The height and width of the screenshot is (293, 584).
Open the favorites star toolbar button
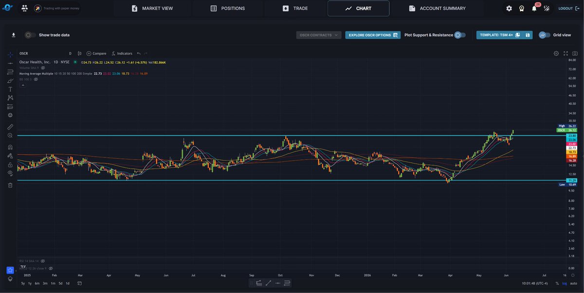tap(10, 270)
